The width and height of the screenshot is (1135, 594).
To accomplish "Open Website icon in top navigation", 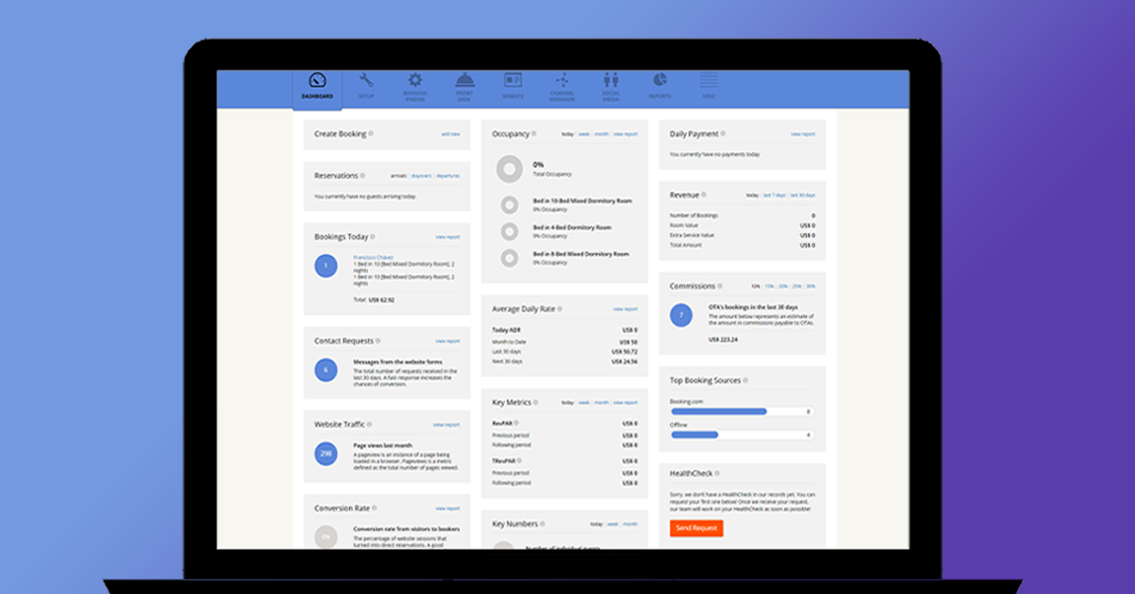I will tap(513, 80).
